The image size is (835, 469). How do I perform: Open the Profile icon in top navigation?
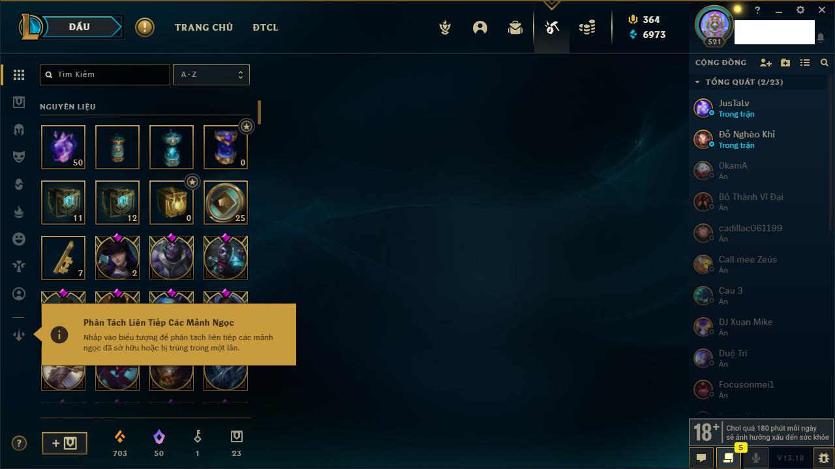coord(480,27)
